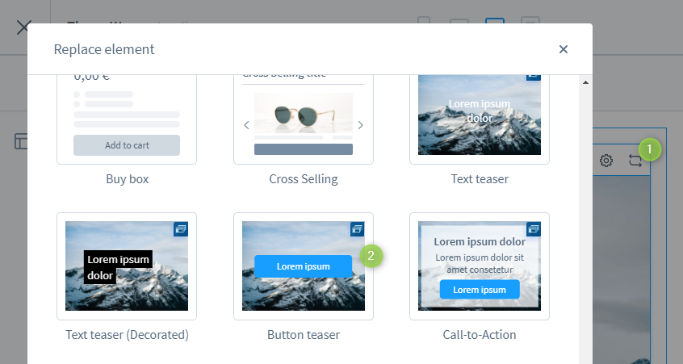Close the Replace element dialog
Image resolution: width=683 pixels, height=364 pixels.
tap(564, 49)
